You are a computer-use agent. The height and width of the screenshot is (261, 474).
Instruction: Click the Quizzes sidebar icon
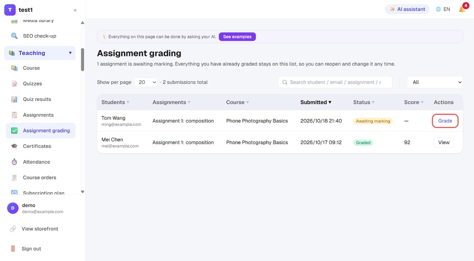pyautogui.click(x=14, y=84)
